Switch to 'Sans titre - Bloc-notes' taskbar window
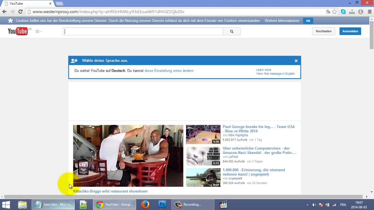Viewport: 374px width, 210px height. tap(53, 204)
